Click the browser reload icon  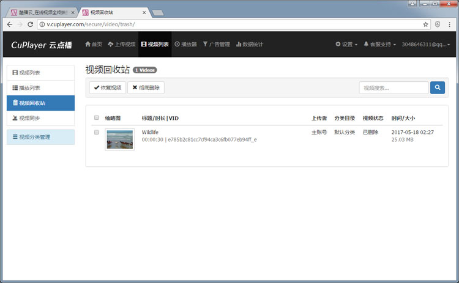(31, 24)
